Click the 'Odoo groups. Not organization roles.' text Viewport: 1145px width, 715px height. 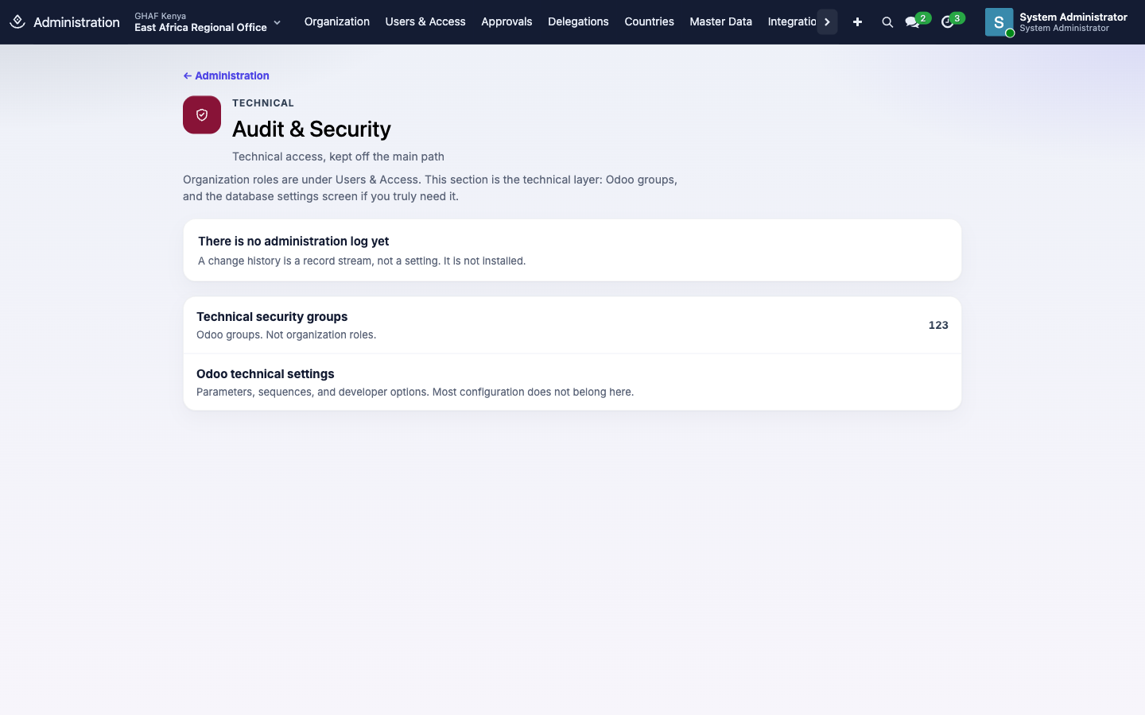(286, 334)
